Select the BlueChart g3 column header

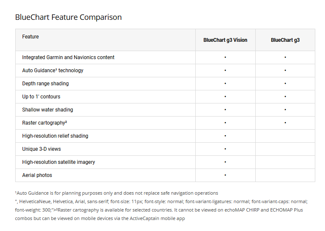pyautogui.click(x=285, y=40)
